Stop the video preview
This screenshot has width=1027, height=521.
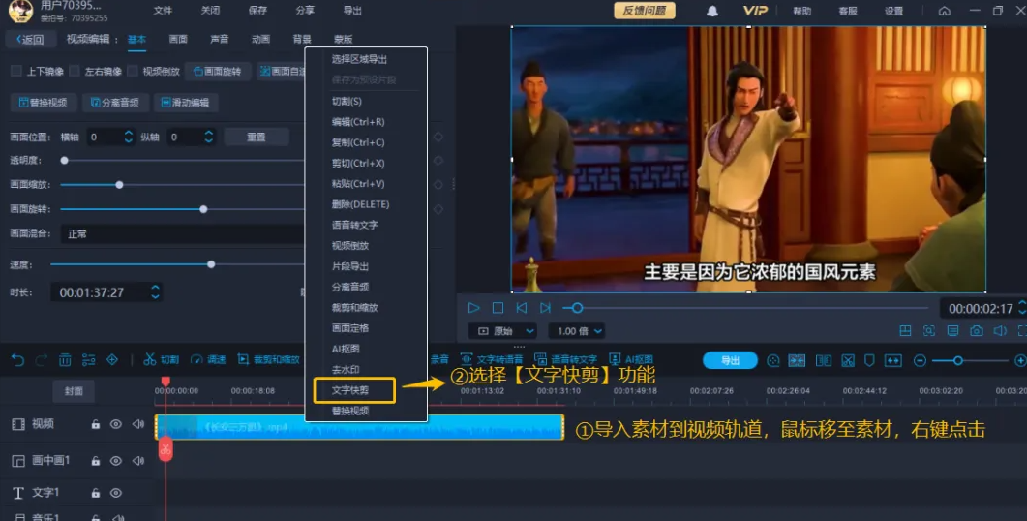[x=498, y=308]
